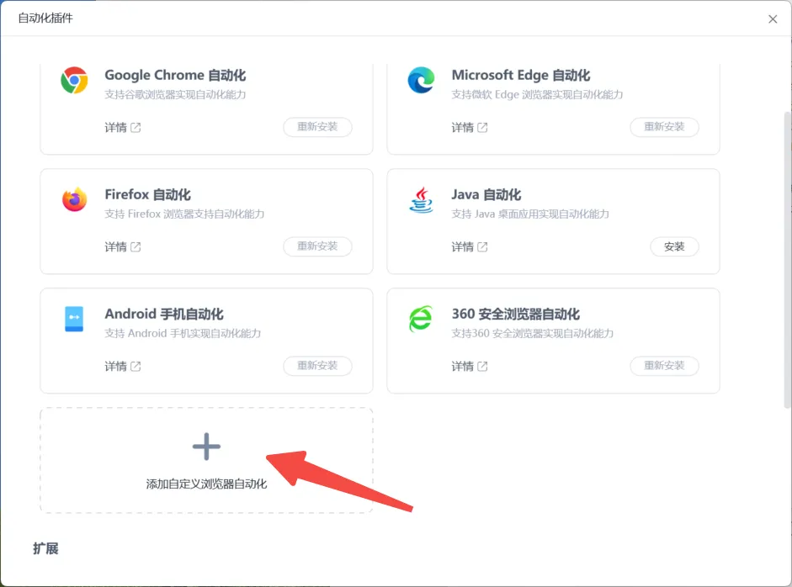792x587 pixels.
Task: Click the 扩展 section heading
Action: [x=45, y=548]
